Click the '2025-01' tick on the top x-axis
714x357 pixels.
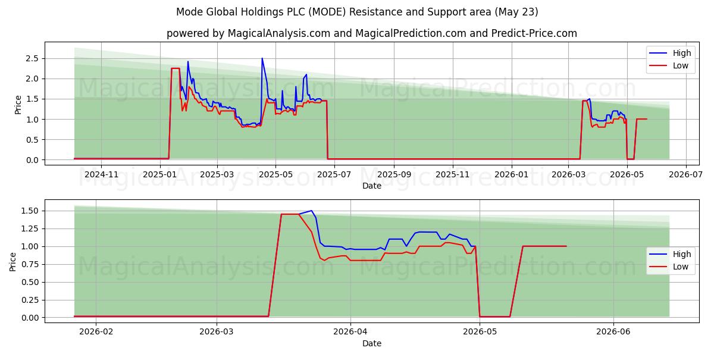159,174
